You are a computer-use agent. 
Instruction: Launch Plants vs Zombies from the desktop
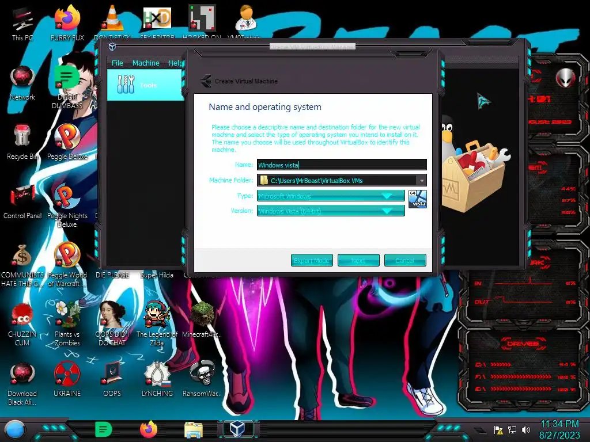[x=67, y=324]
